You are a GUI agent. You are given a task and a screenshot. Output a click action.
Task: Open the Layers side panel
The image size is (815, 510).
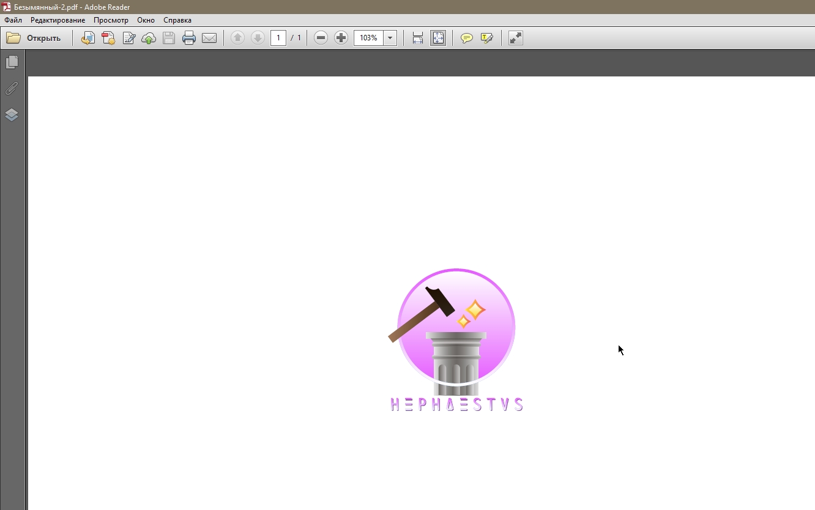(12, 115)
